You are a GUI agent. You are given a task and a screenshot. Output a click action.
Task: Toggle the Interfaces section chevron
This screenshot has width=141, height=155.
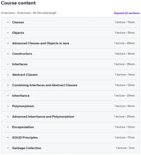point(8,64)
